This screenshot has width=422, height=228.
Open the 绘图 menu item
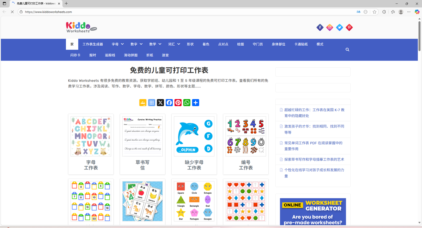tap(240, 44)
